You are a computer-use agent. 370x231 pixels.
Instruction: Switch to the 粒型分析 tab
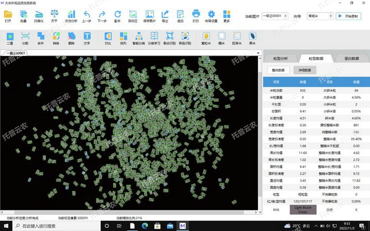tap(281, 58)
